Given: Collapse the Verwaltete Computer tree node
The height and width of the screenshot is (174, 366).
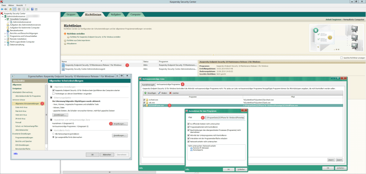Looking at the screenshot, I should 5,19.
